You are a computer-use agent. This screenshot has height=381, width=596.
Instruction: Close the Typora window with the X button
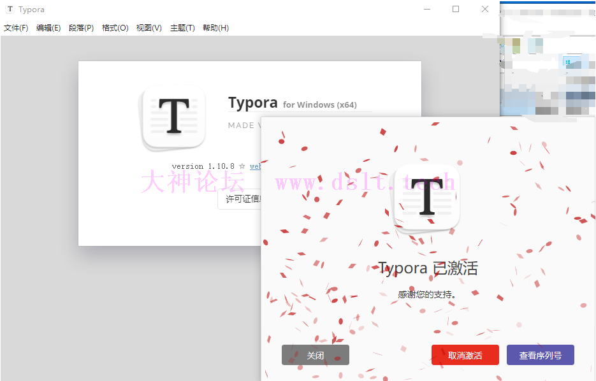tap(485, 9)
